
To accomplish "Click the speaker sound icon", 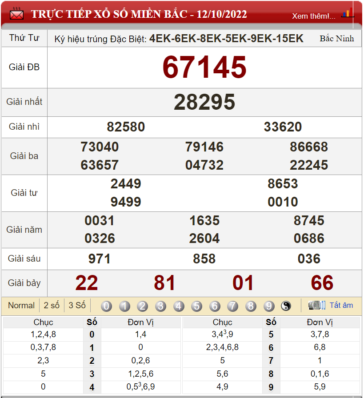I will pyautogui.click(x=317, y=305).
